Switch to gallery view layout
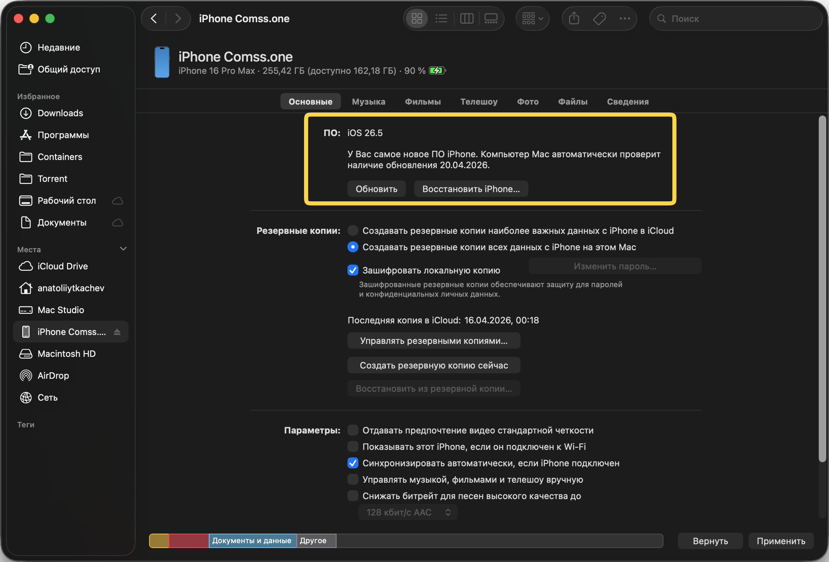The image size is (829, 562). pos(491,18)
